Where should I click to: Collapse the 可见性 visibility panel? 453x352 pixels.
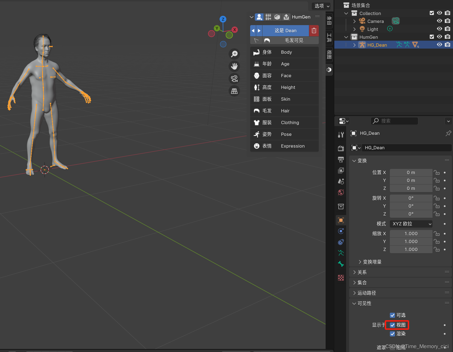click(354, 303)
